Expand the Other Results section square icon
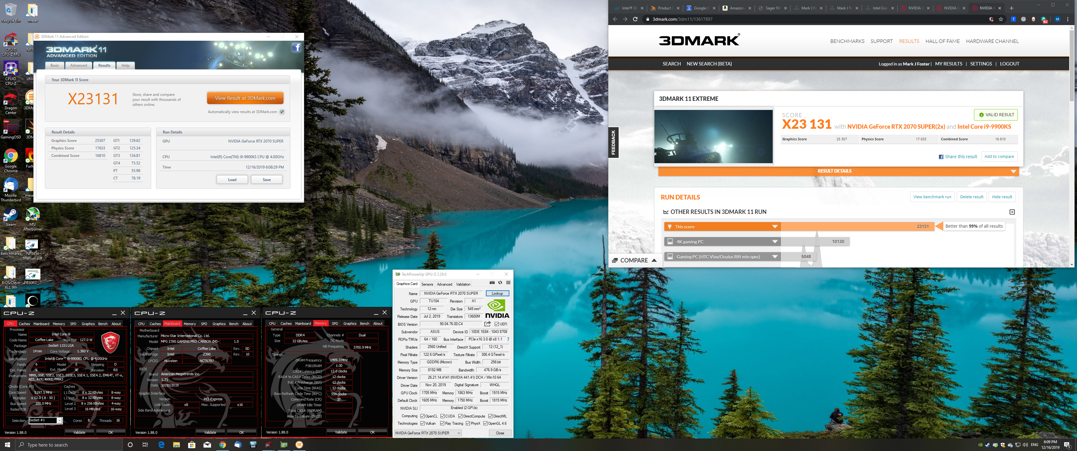 point(1012,212)
